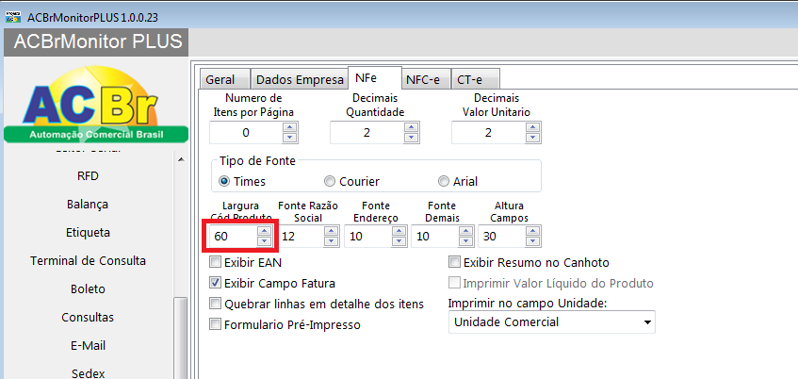Viewport: 798px width, 379px height.
Task: Uncheck Exibir Campo Fatura
Action: 215,283
